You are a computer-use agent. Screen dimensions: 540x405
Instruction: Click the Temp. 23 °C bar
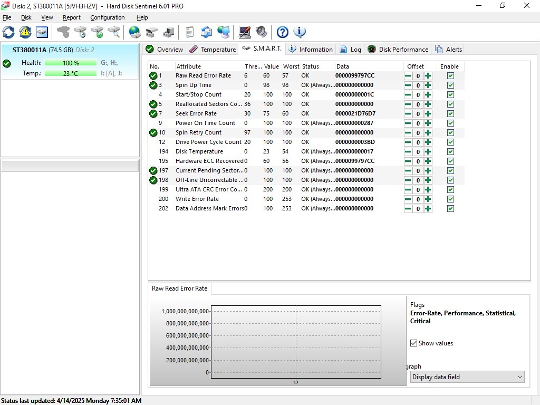[x=71, y=73]
